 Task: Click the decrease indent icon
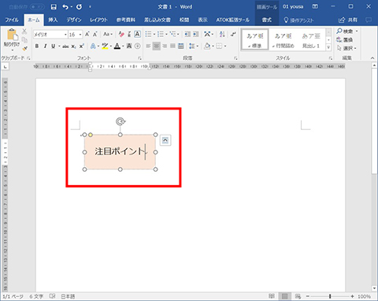click(x=187, y=34)
